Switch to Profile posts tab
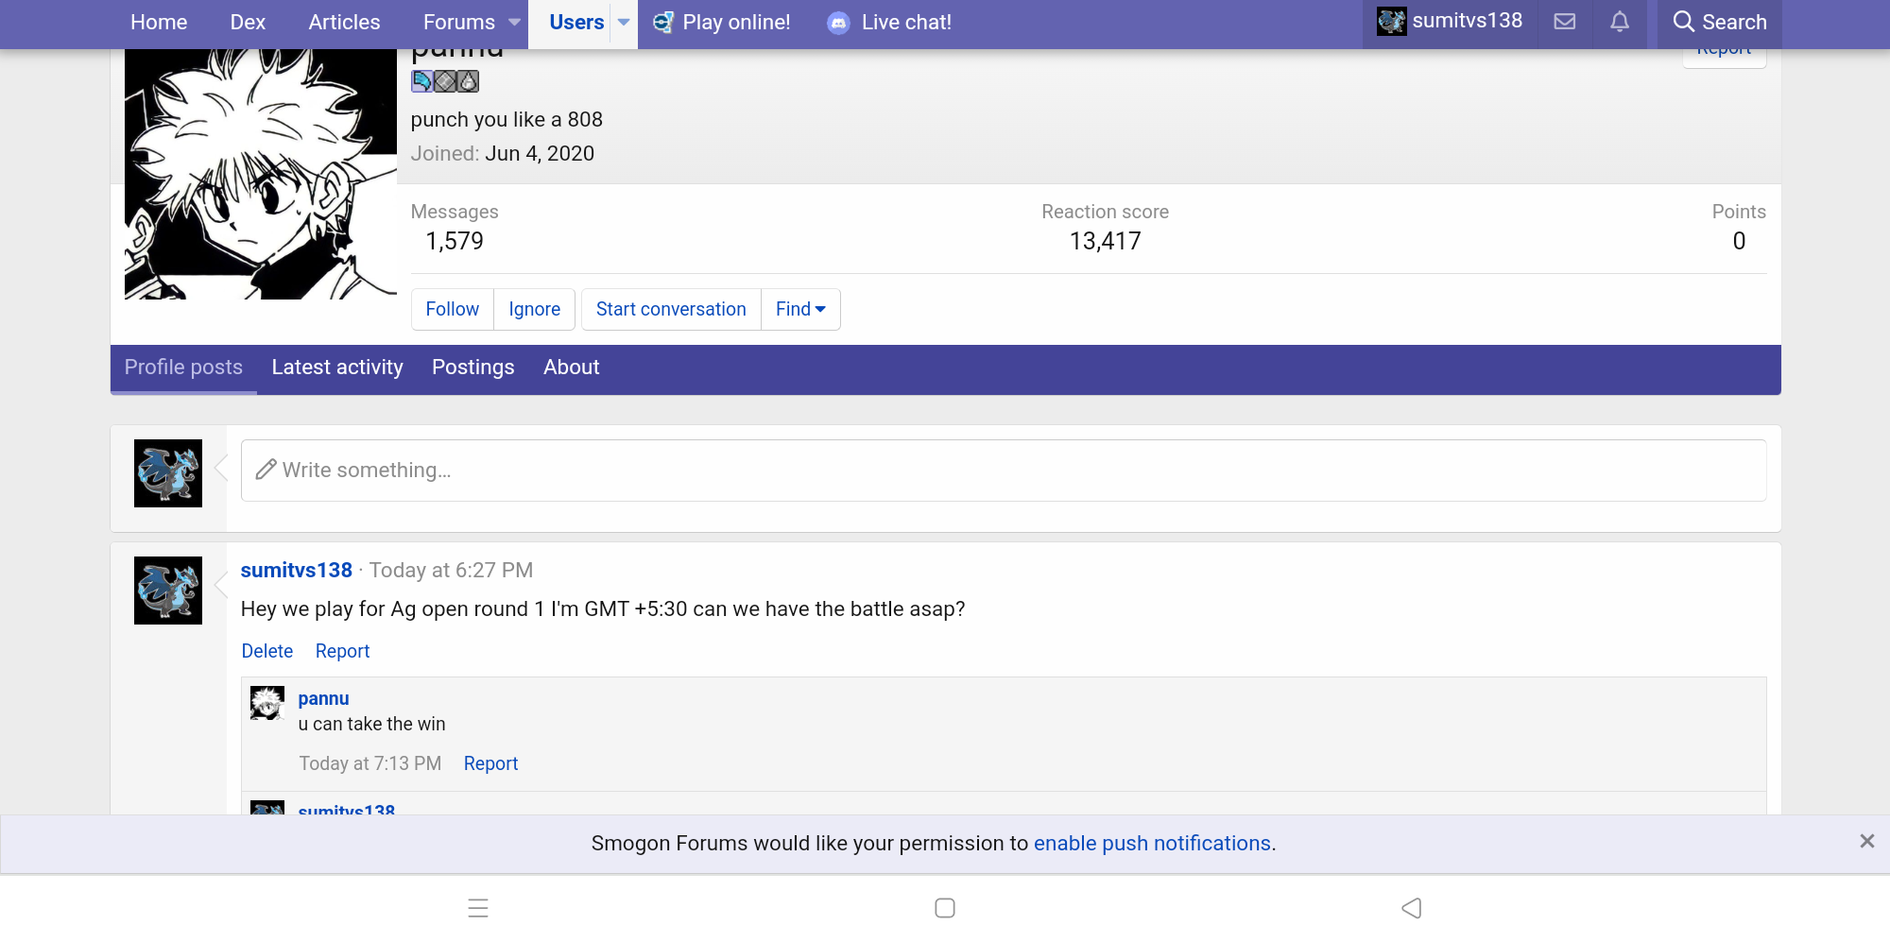This screenshot has height=942, width=1890. point(183,368)
